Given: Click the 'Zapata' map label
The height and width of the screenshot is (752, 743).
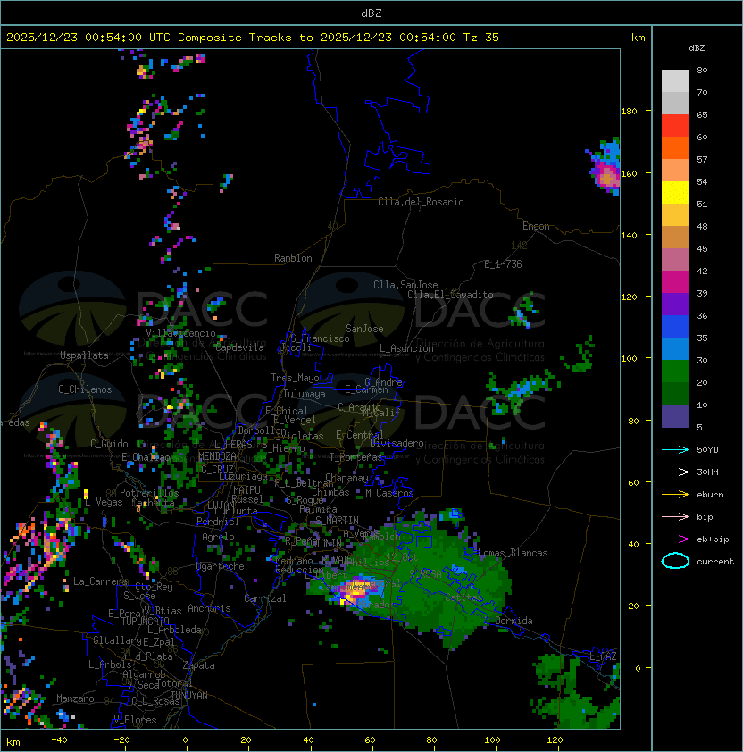Looking at the screenshot, I should pyautogui.click(x=198, y=665).
